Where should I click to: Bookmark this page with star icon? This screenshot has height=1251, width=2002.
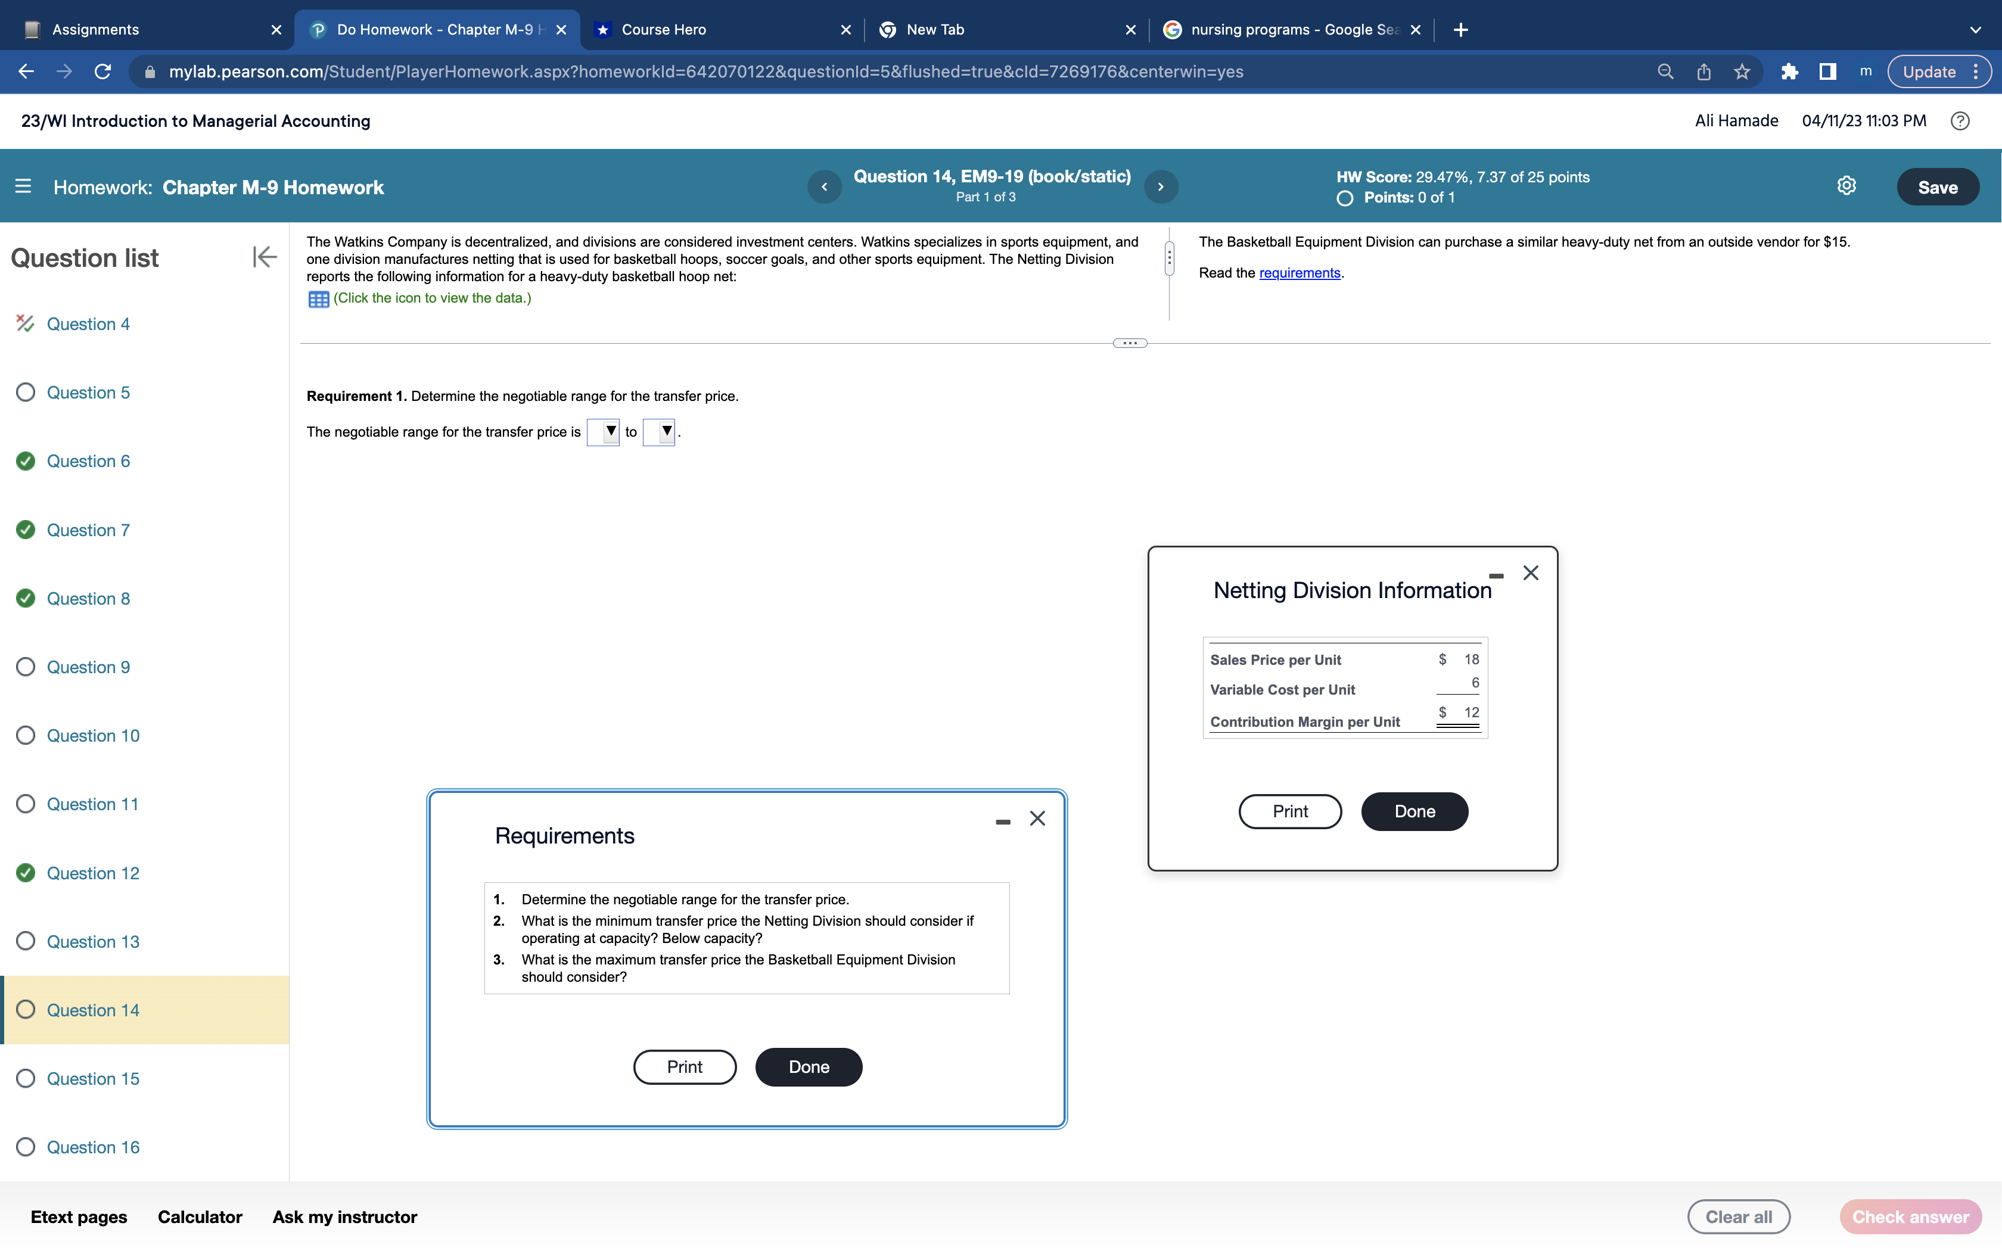tap(1742, 72)
